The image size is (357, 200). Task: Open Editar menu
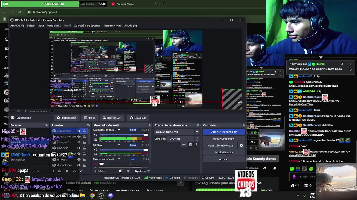(31, 26)
